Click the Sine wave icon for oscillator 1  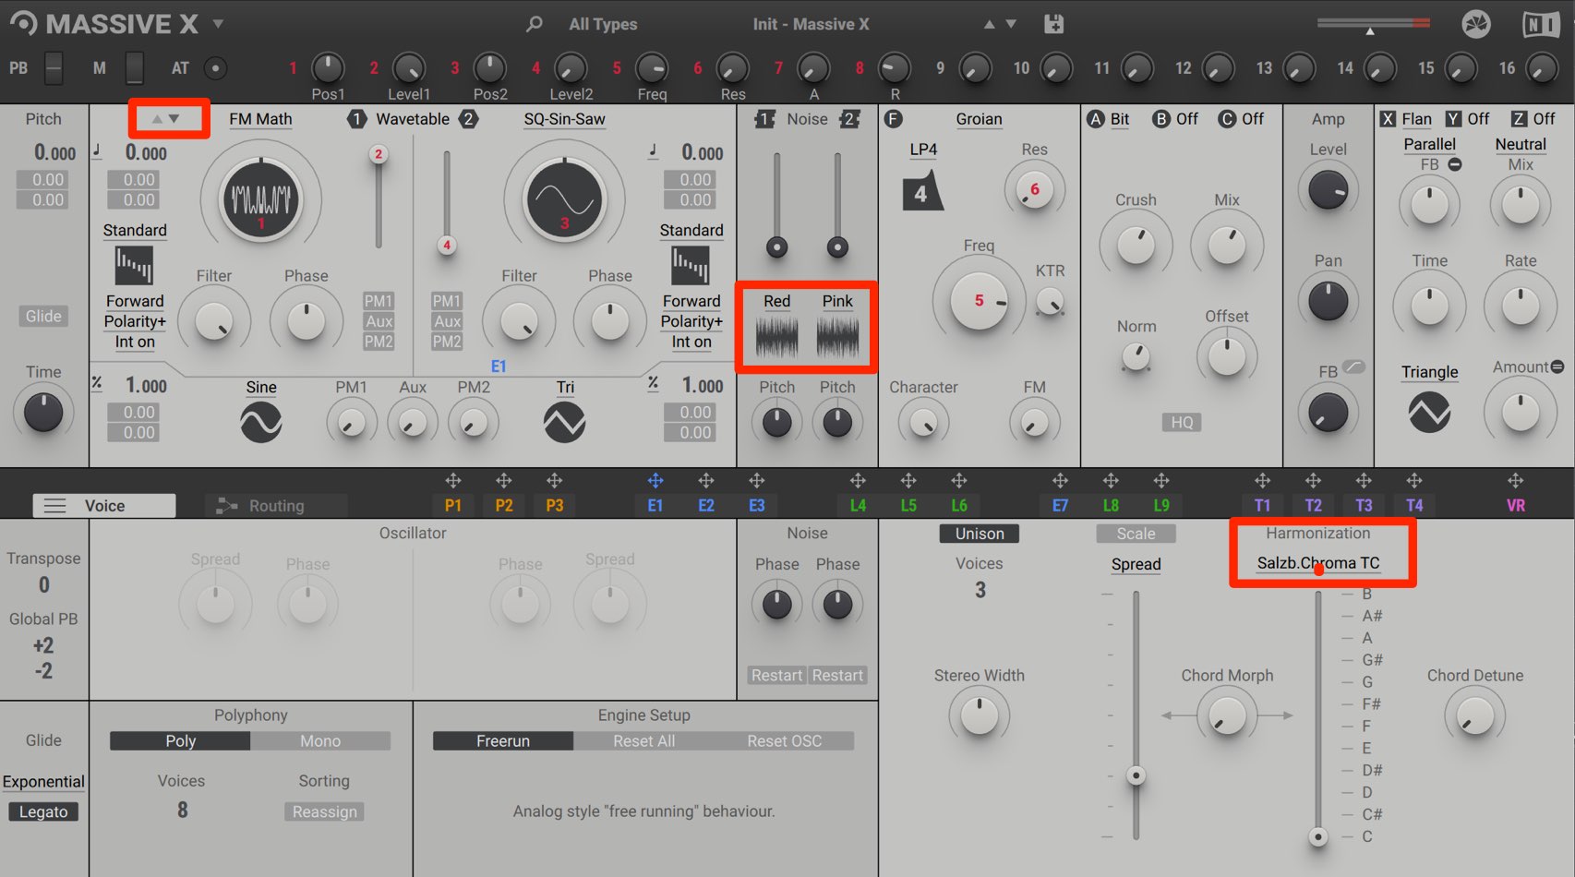coord(260,423)
